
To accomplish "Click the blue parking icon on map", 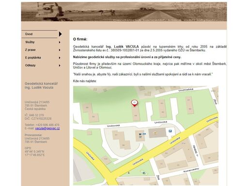I will coord(170,131).
